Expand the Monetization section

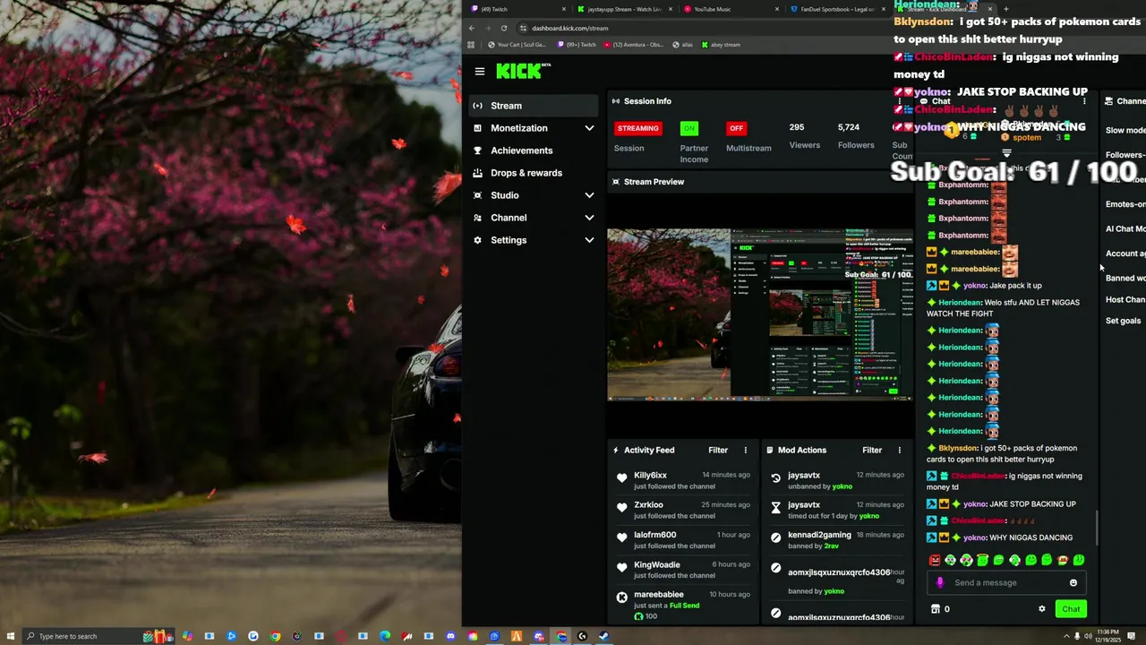535,128
